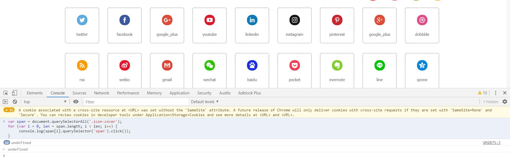Click the instagram label text
This screenshot has width=510, height=158.
[295, 34]
